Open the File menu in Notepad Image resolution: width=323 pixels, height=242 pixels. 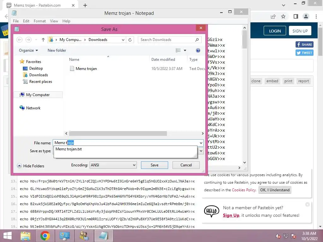point(16,21)
